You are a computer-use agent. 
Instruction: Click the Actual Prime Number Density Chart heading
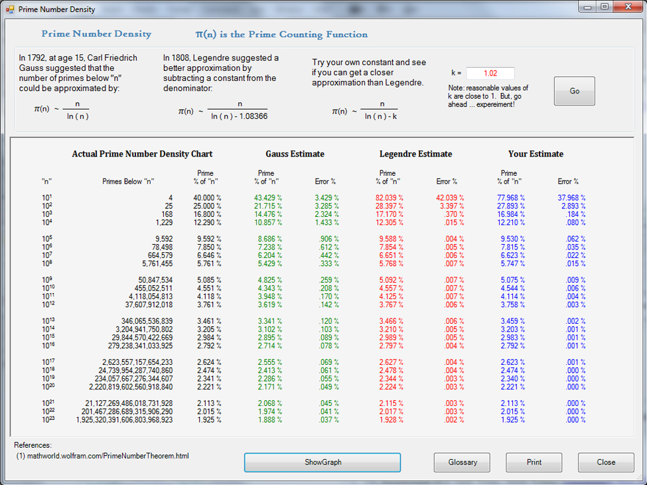142,154
